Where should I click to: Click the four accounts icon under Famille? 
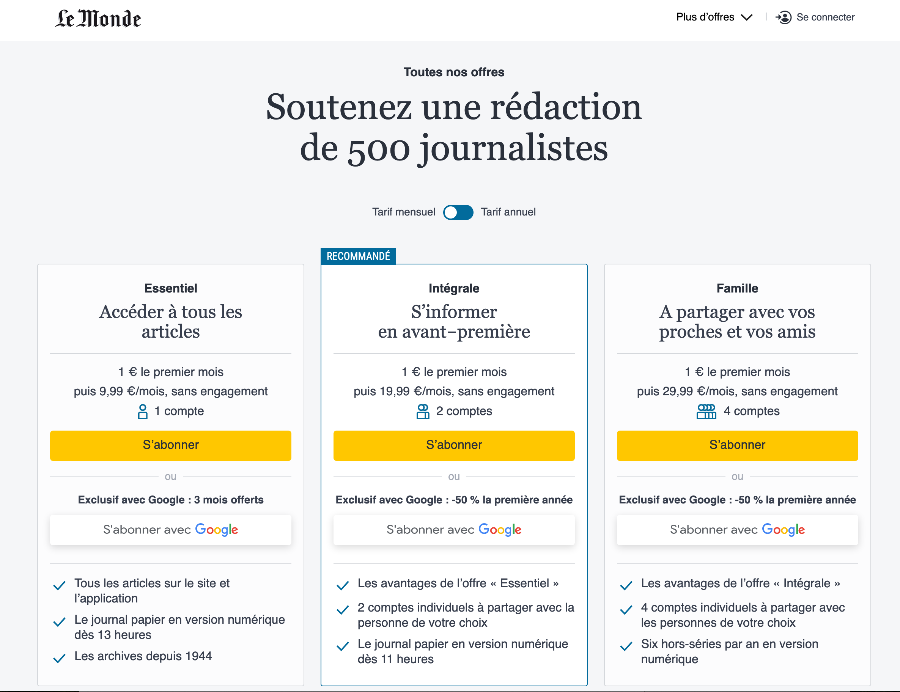706,411
